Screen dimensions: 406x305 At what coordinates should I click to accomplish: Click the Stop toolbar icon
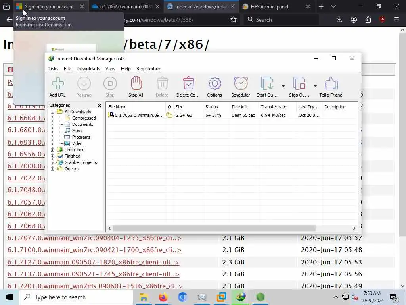pyautogui.click(x=110, y=87)
